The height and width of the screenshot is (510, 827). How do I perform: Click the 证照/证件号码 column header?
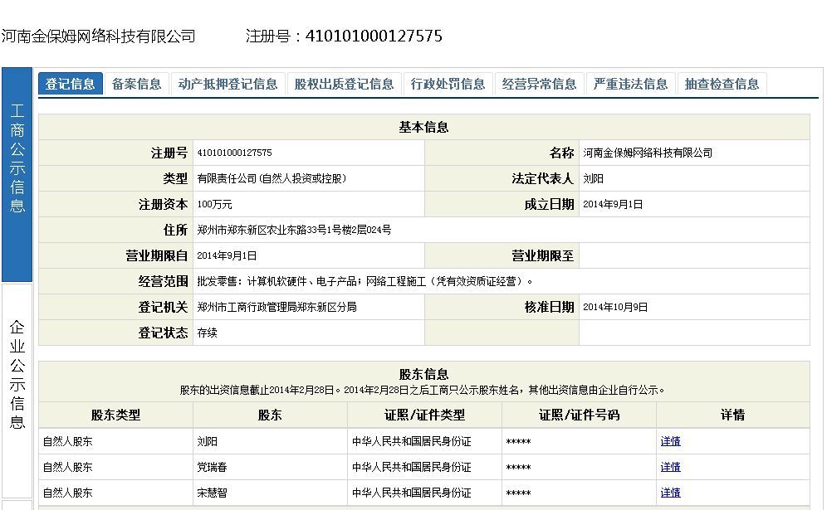(x=579, y=415)
